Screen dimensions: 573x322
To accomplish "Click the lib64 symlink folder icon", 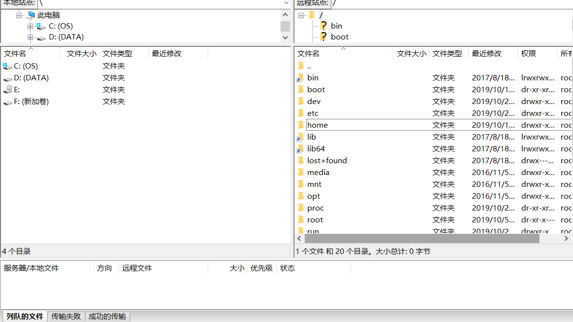I will point(300,149).
